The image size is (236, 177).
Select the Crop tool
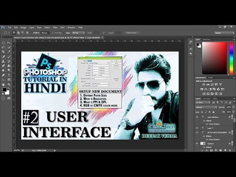click(x=3, y=52)
